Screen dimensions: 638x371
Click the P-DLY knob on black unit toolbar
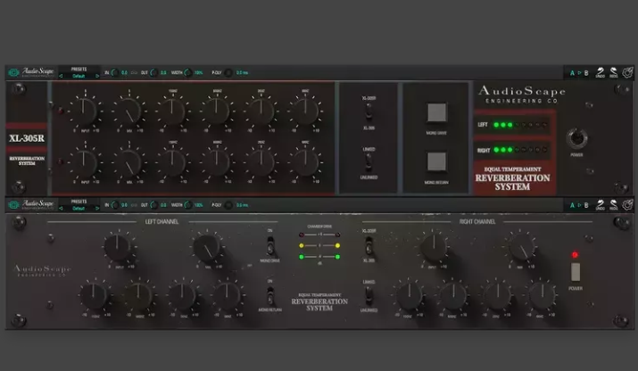[228, 205]
